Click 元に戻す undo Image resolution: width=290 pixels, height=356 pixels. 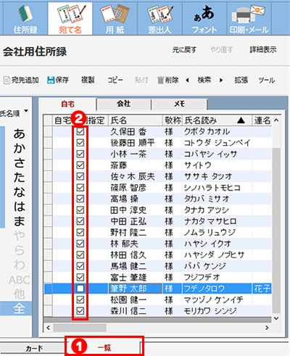coord(184,50)
